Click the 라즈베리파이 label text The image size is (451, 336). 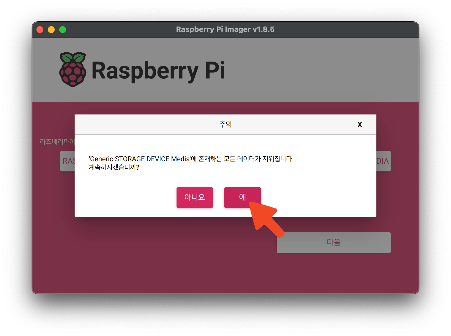click(57, 142)
